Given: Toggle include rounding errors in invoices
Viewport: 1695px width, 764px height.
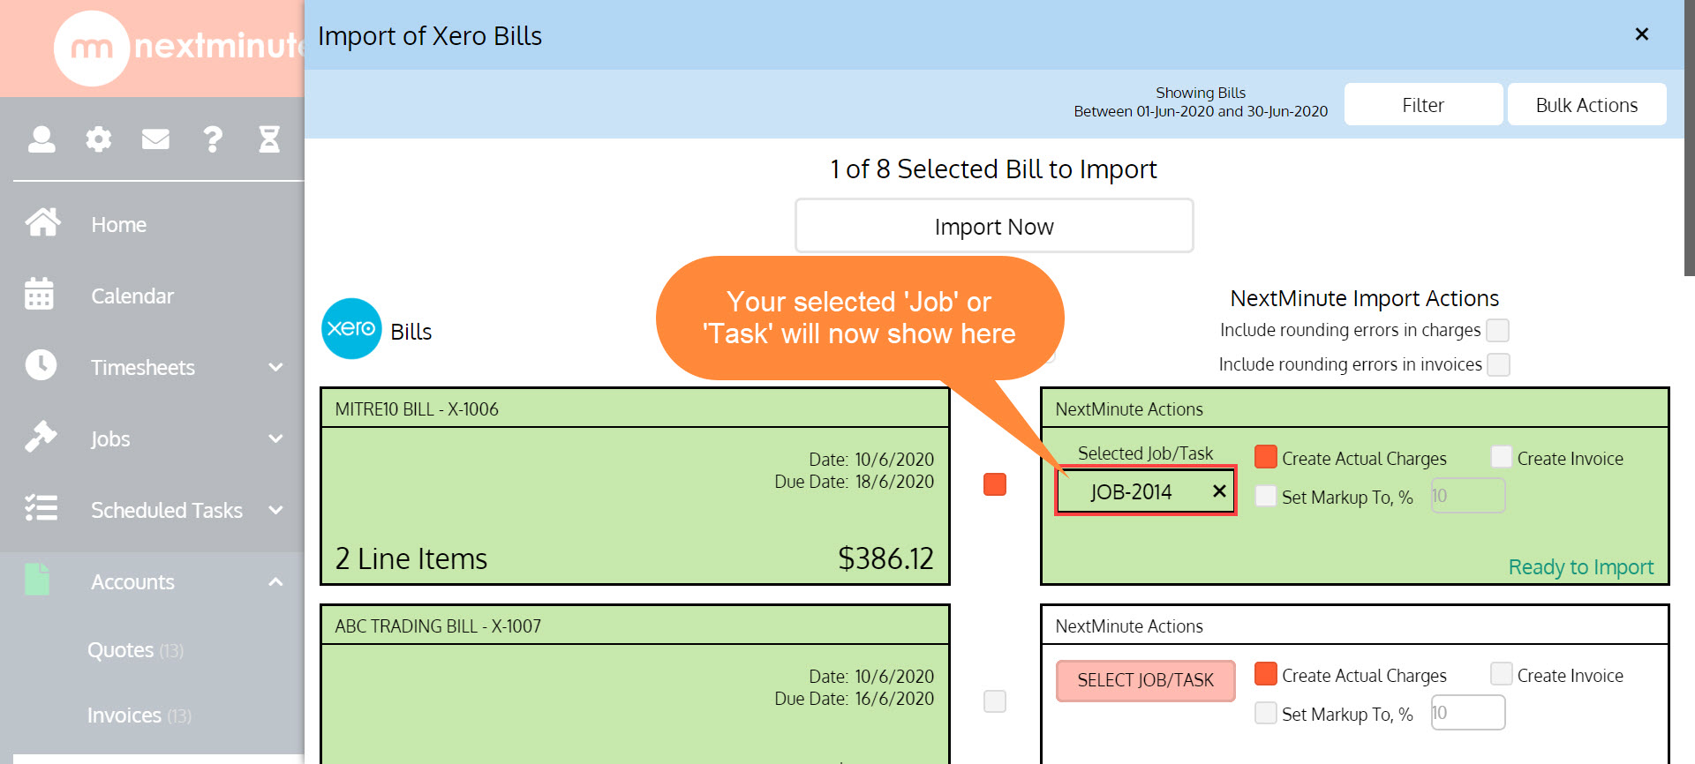Looking at the screenshot, I should tap(1498, 364).
